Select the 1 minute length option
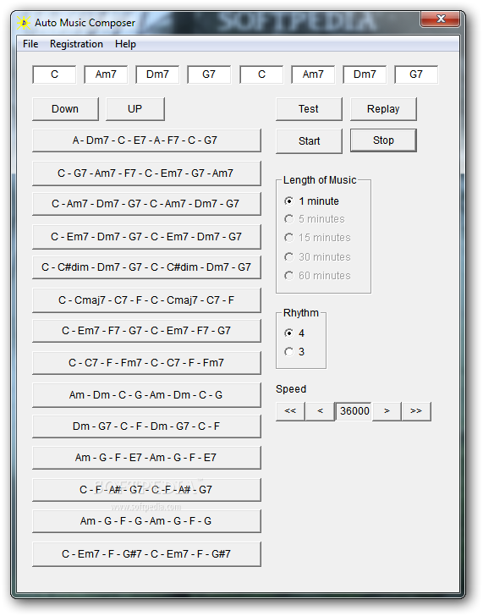This screenshot has height=616, width=483. coord(312,201)
